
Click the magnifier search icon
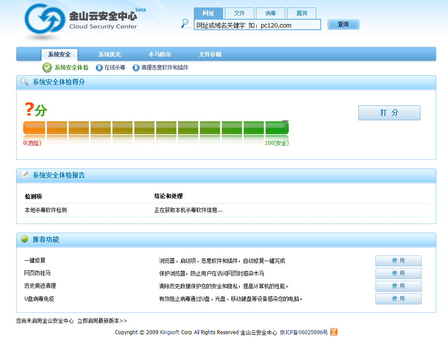point(185,24)
